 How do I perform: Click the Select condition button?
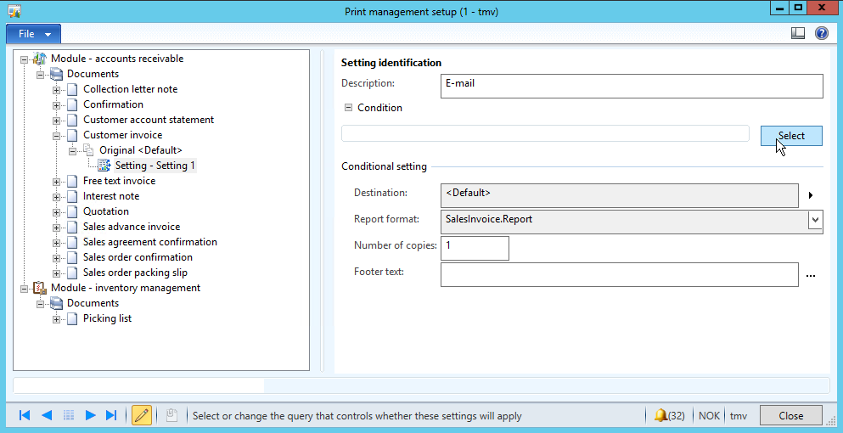click(x=791, y=136)
